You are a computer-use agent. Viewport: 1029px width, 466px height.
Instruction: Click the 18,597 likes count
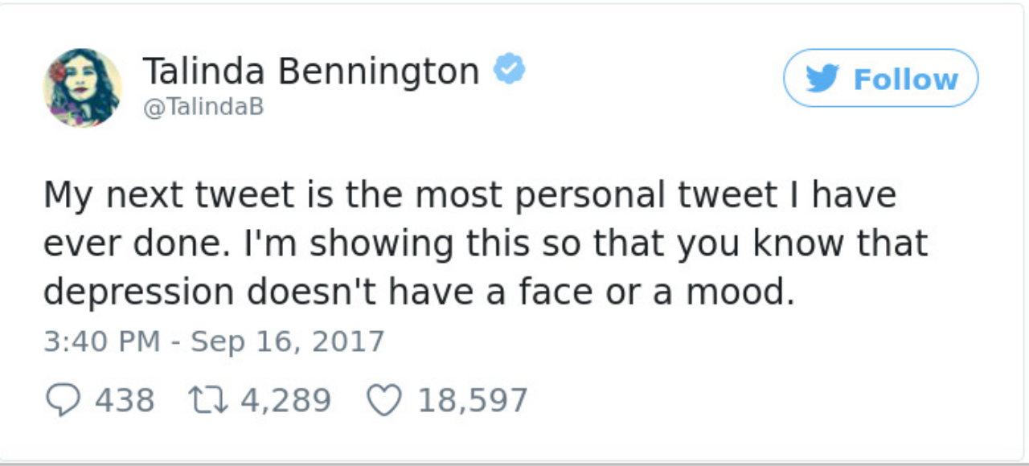coord(473,400)
